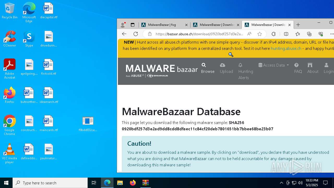334x188 pixels.
Task: Open a new browser tab
Action: pos(298,25)
